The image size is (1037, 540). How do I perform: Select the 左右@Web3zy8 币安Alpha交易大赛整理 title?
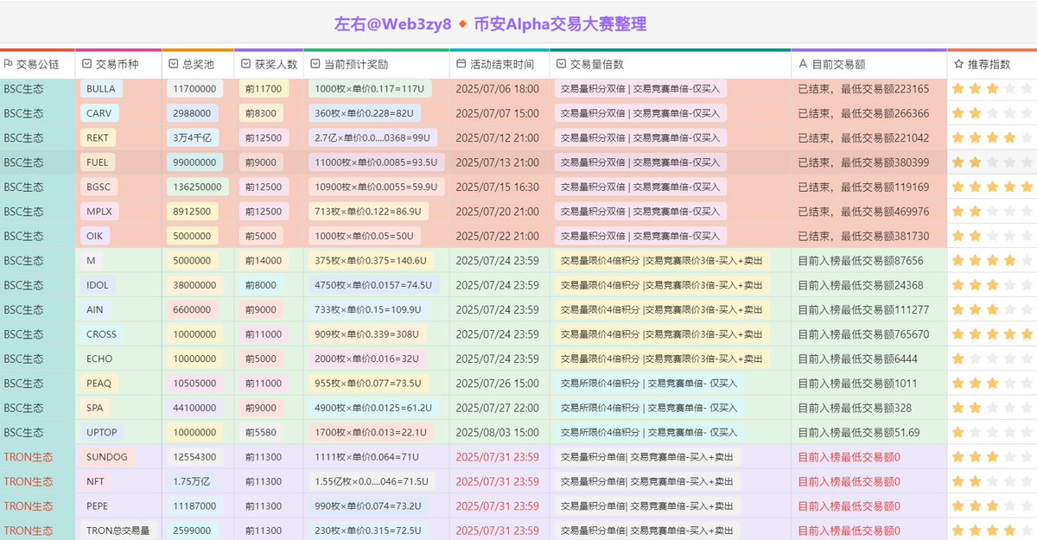pos(490,24)
